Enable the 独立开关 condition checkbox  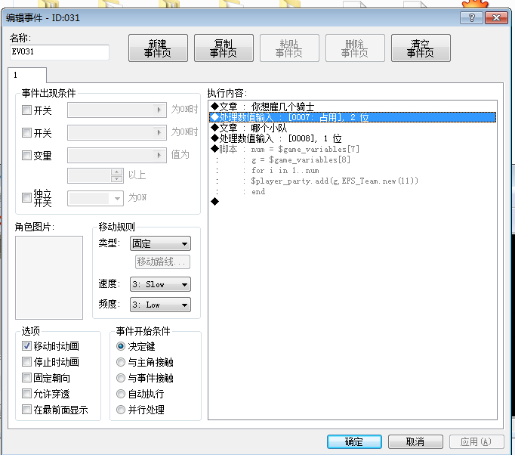coord(26,197)
